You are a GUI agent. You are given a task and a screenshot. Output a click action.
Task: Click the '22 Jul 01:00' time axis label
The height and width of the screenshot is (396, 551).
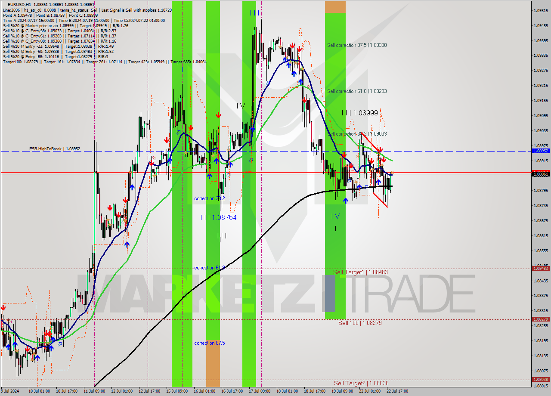[x=370, y=391]
